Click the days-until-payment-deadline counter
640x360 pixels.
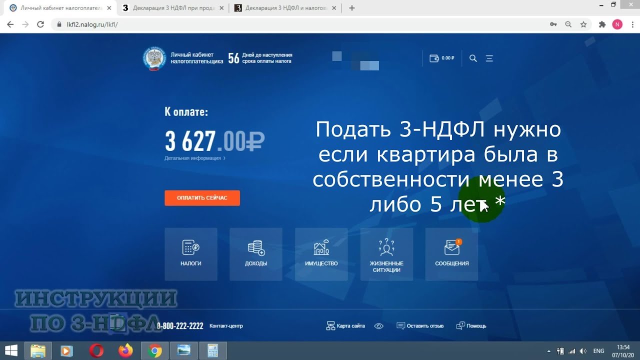(260, 58)
